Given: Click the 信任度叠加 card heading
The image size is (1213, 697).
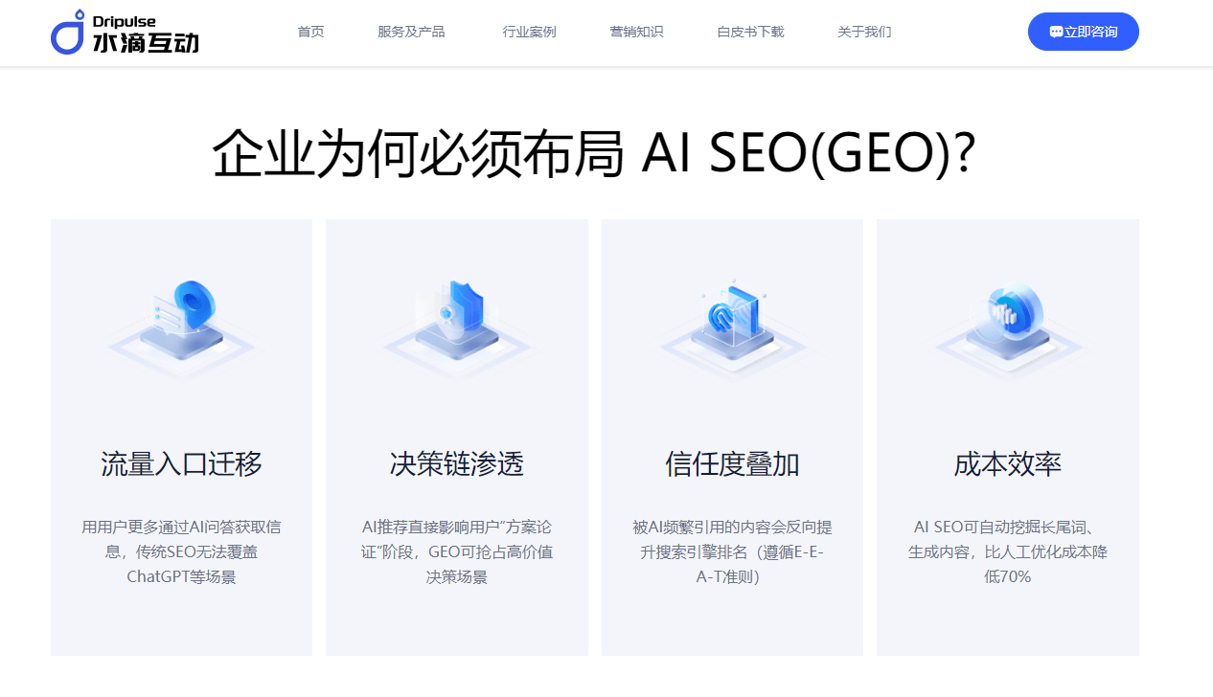Looking at the screenshot, I should (x=732, y=464).
